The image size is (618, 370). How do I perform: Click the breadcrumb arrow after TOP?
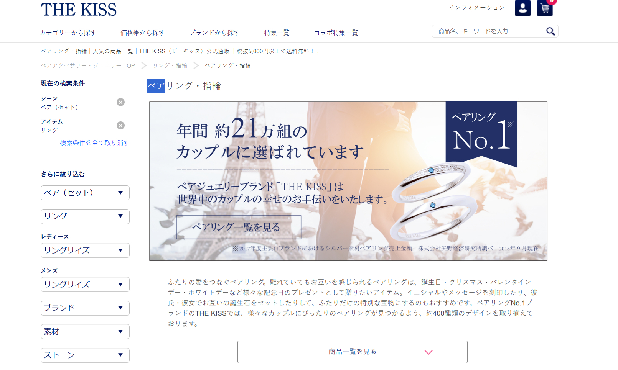144,65
